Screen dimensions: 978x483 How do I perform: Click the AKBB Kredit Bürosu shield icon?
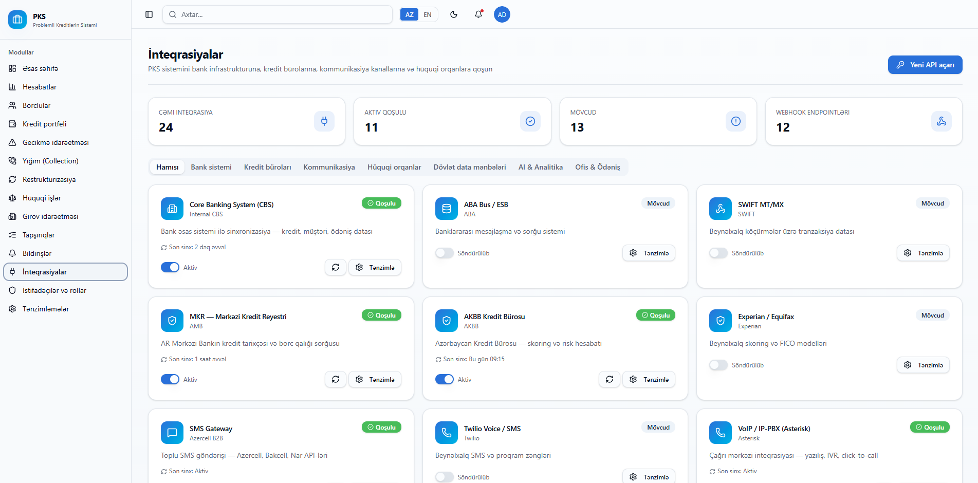point(447,321)
